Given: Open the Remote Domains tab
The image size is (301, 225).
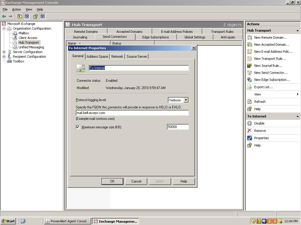Looking at the screenshot, I should click(x=86, y=32).
